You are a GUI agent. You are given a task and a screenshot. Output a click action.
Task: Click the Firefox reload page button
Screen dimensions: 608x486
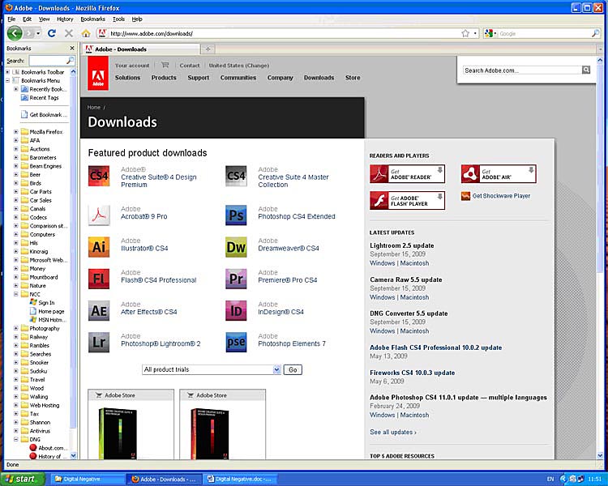[x=52, y=33]
